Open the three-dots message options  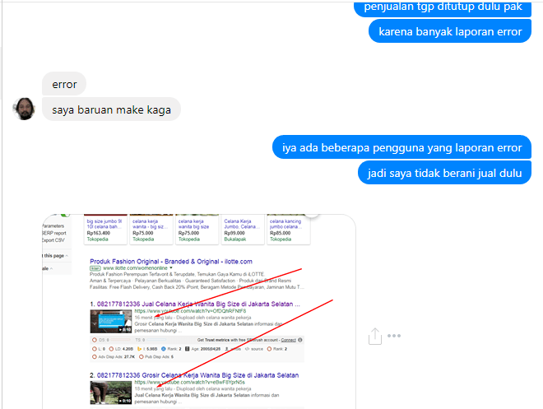coord(394,336)
